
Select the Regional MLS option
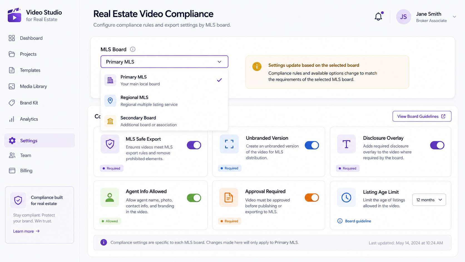164,101
